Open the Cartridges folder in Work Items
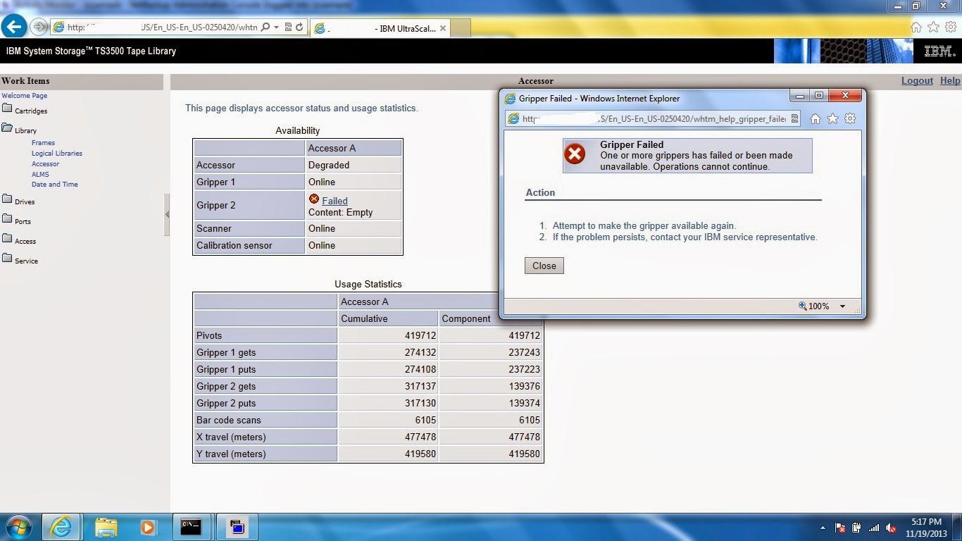 [30, 110]
